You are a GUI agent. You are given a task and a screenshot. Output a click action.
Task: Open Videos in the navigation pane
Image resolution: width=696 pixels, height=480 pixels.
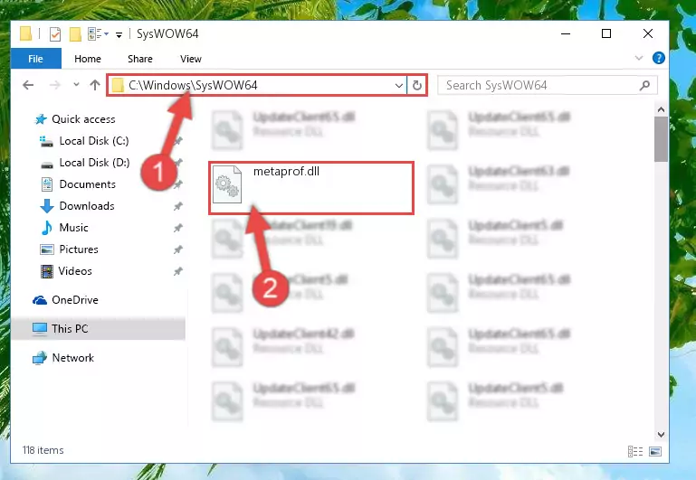pos(75,271)
